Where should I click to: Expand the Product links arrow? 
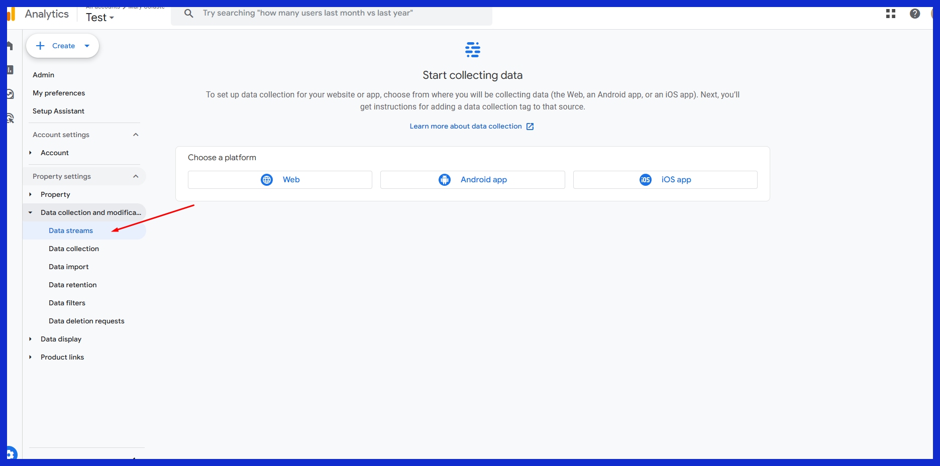[30, 357]
